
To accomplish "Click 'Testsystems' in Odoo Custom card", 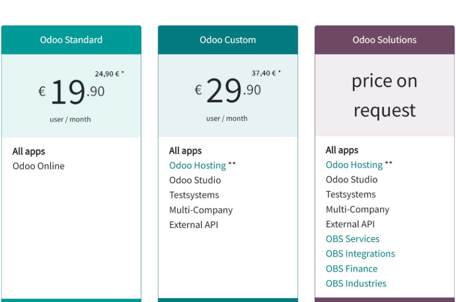I will coord(194,195).
